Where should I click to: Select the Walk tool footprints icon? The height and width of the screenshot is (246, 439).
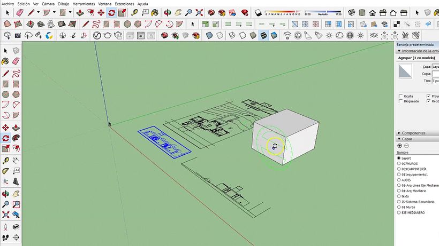5,237
